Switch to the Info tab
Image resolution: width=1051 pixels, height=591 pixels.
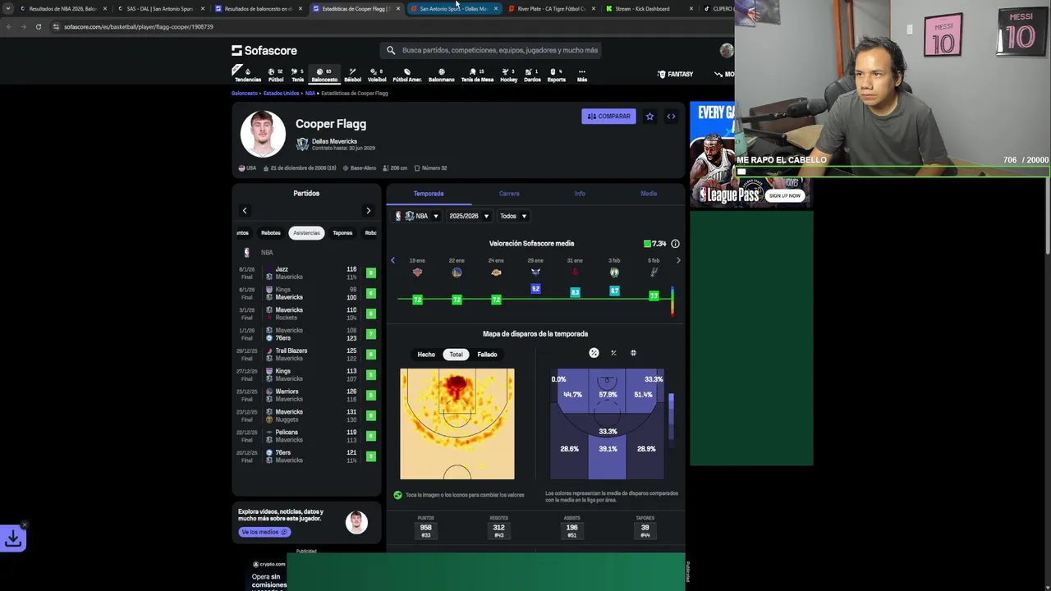(580, 194)
